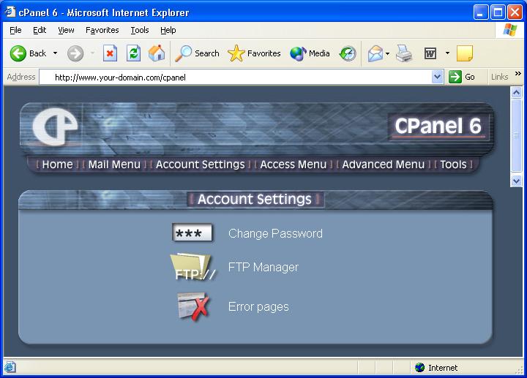Click the FTP folder icon

(193, 267)
